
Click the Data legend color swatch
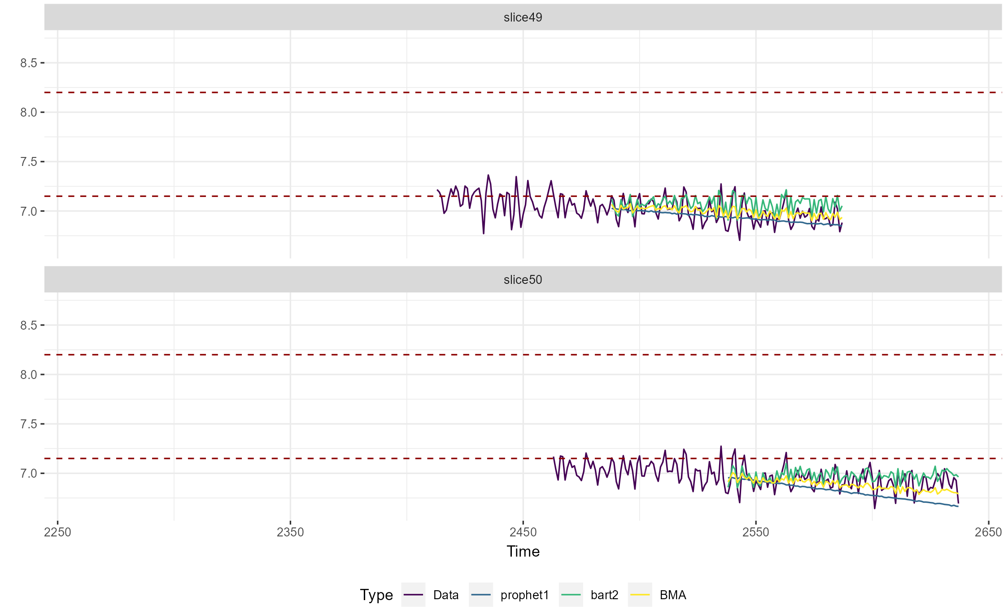click(x=413, y=595)
